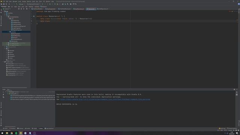Click the Collapse All icon in Project panel
Image resolution: width=240 pixels, height=135 pixels.
coord(24,9)
